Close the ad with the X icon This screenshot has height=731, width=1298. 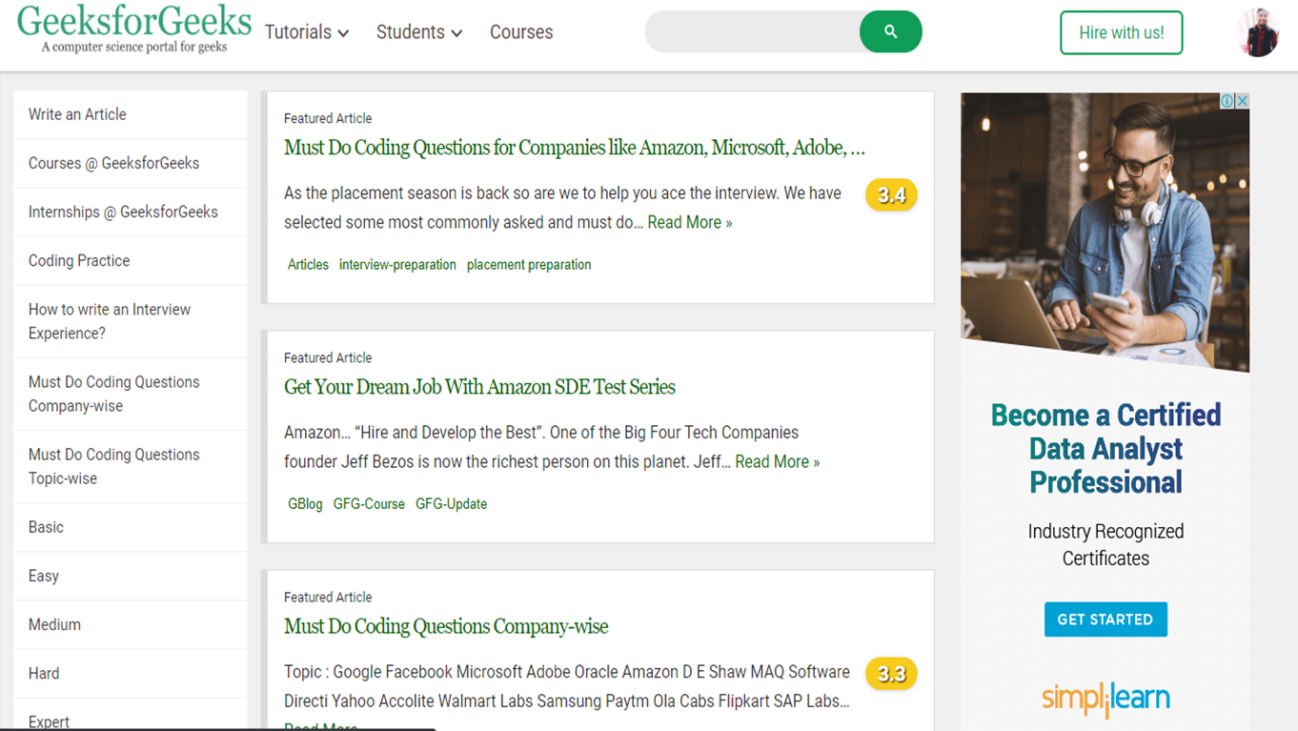(x=1242, y=101)
